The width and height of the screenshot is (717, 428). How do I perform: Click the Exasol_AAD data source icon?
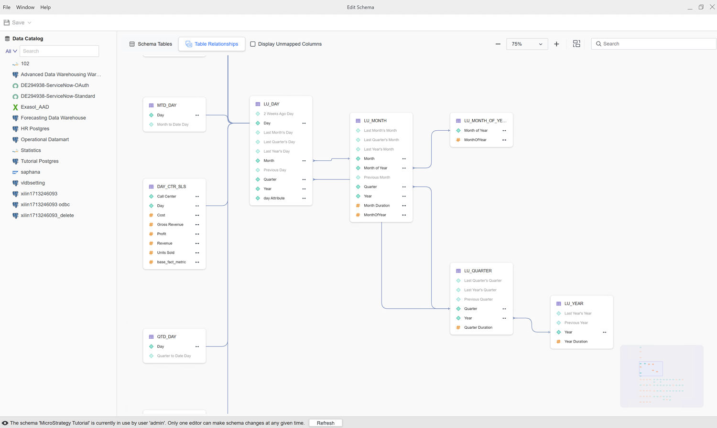point(15,107)
